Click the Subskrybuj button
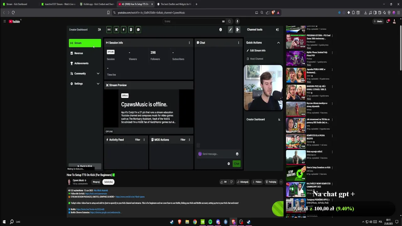Viewport: 402px width, 226px height. 108,182
